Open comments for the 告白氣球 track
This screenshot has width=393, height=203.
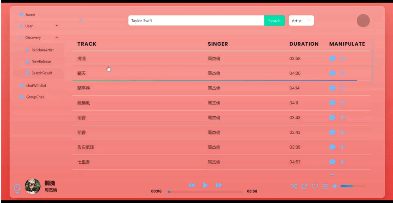[333, 147]
